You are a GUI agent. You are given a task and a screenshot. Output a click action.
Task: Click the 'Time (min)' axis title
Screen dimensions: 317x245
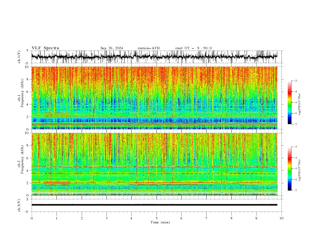click(160, 222)
